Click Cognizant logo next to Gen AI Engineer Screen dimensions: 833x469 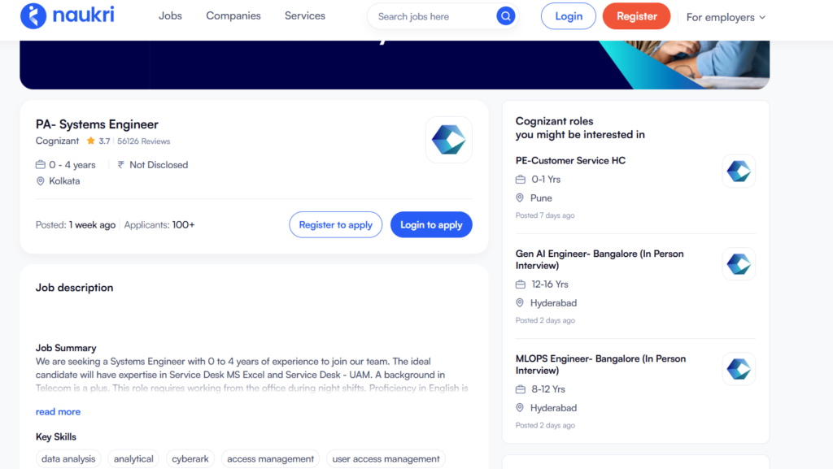click(x=739, y=263)
